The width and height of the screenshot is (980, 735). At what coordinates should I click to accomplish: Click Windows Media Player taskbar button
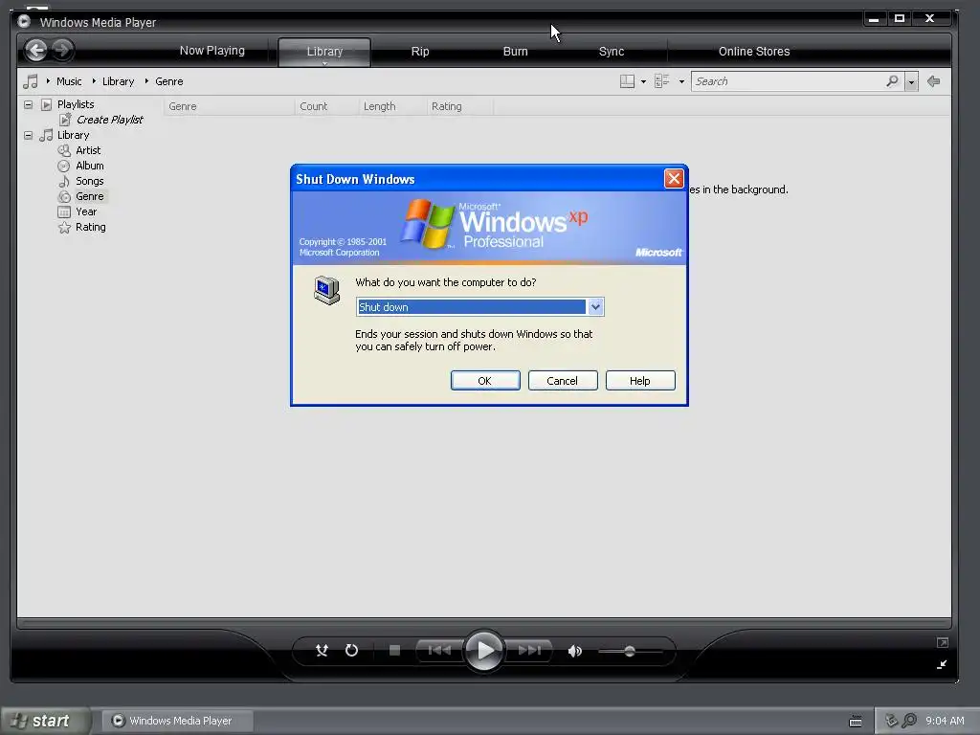coord(177,721)
